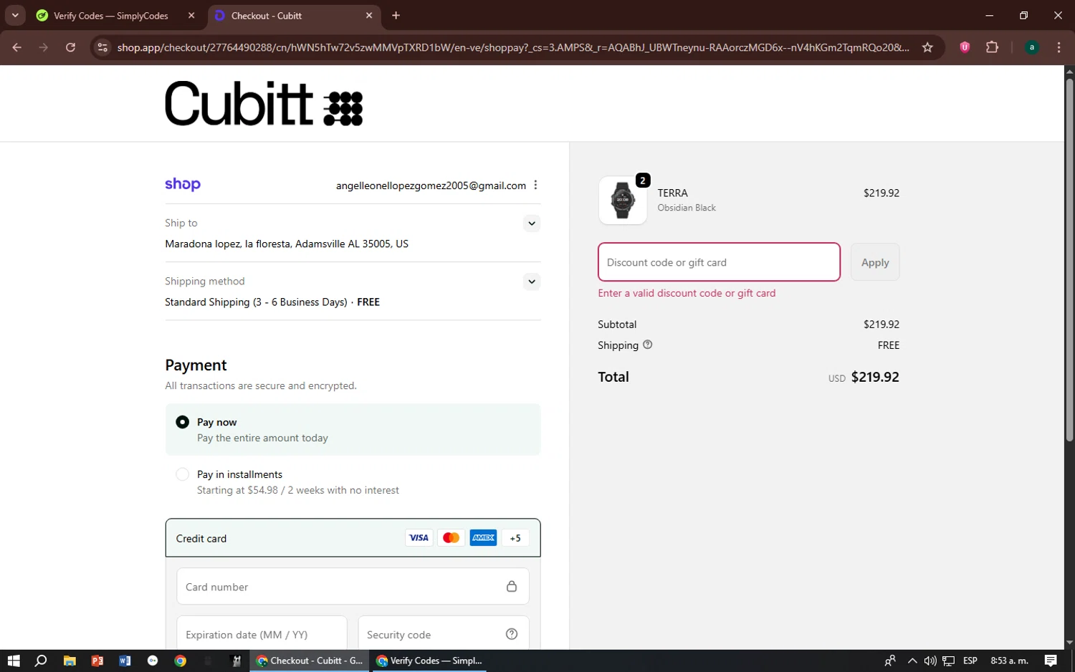Image resolution: width=1075 pixels, height=672 pixels.
Task: Open the Security code help icon
Action: 512,634
